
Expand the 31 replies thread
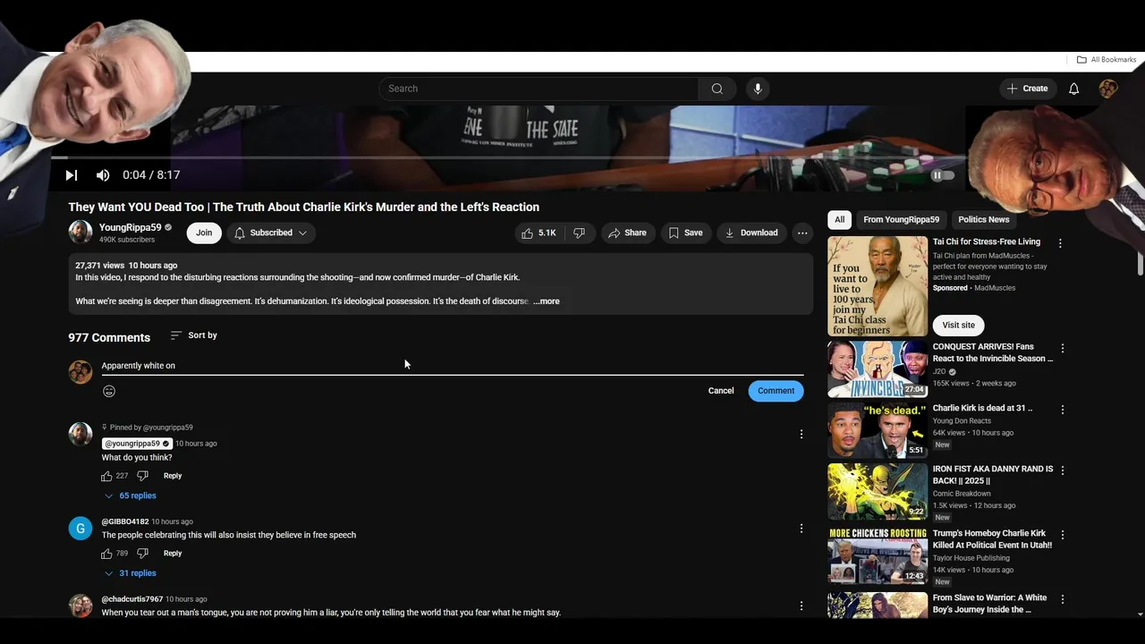131,573
